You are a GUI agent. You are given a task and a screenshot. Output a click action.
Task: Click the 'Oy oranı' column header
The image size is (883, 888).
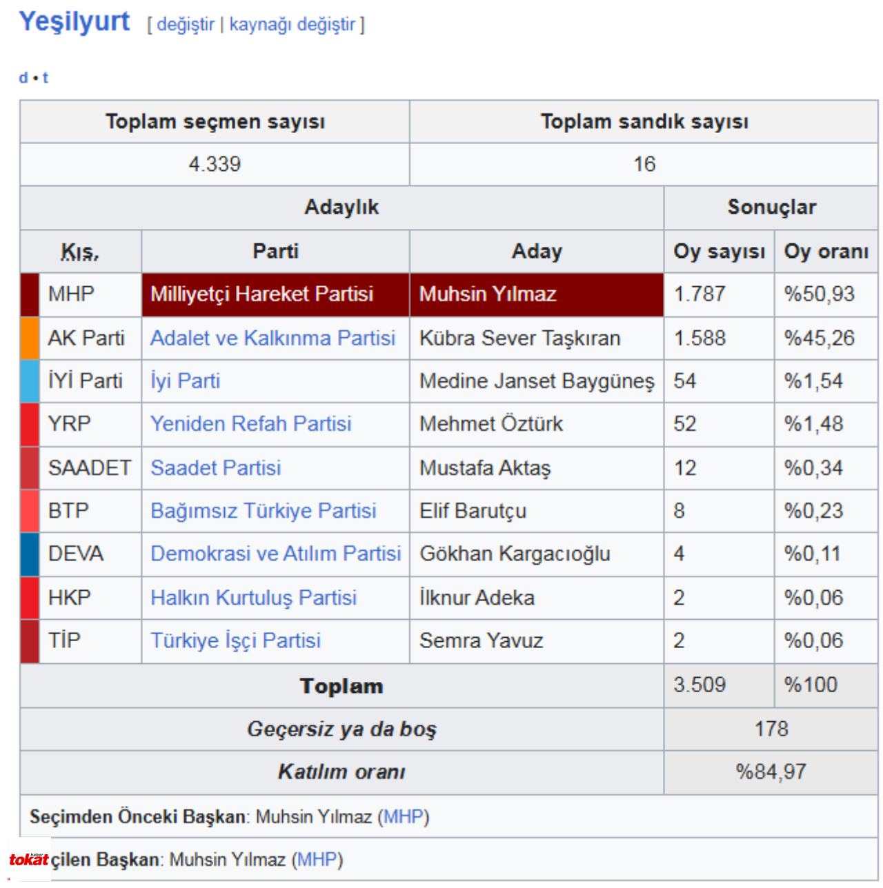[826, 252]
